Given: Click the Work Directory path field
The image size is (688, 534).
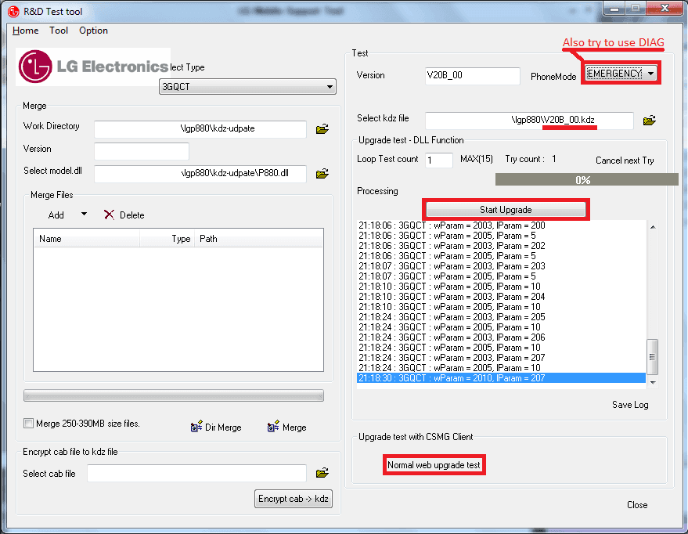Looking at the screenshot, I should 200,129.
